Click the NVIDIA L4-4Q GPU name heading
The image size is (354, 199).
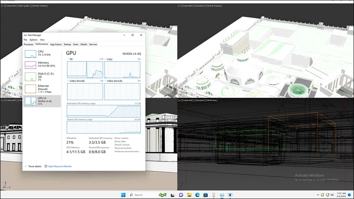132,54
